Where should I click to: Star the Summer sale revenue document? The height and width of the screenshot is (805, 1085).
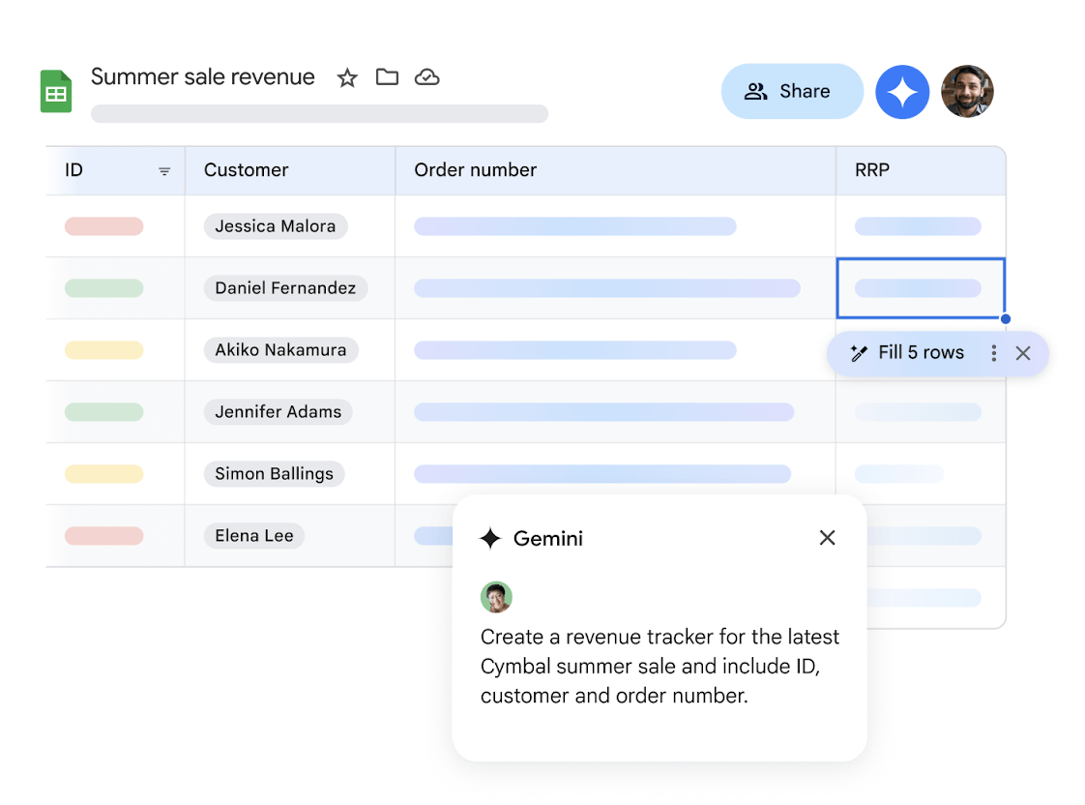[347, 78]
